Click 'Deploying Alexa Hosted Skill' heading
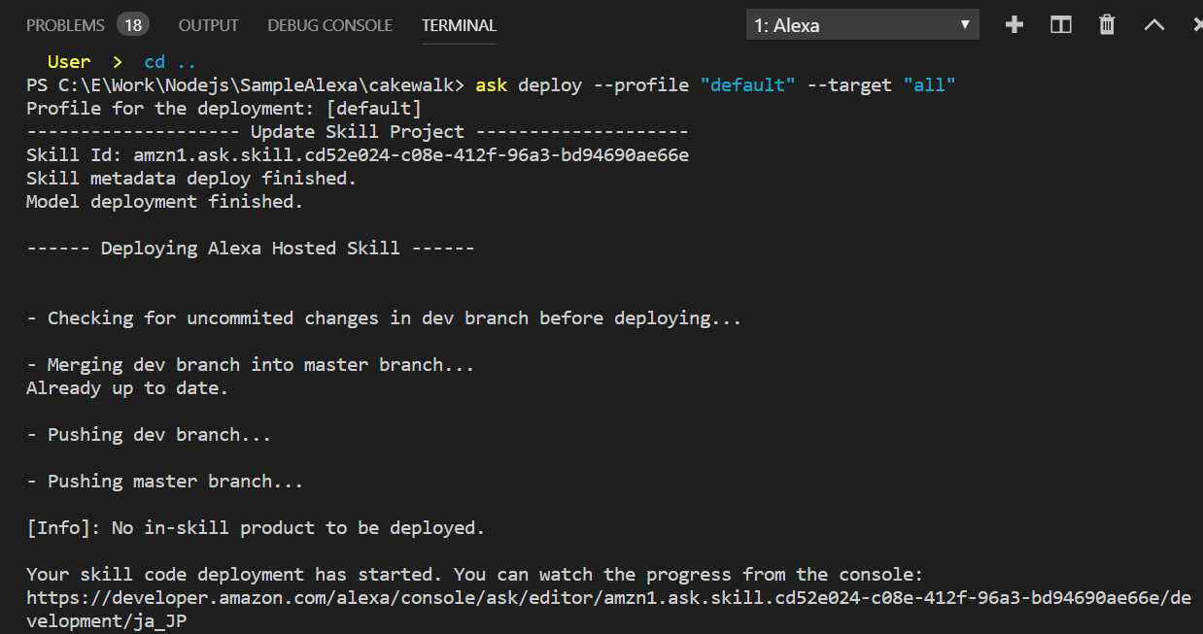1203x634 pixels. pyautogui.click(x=251, y=249)
